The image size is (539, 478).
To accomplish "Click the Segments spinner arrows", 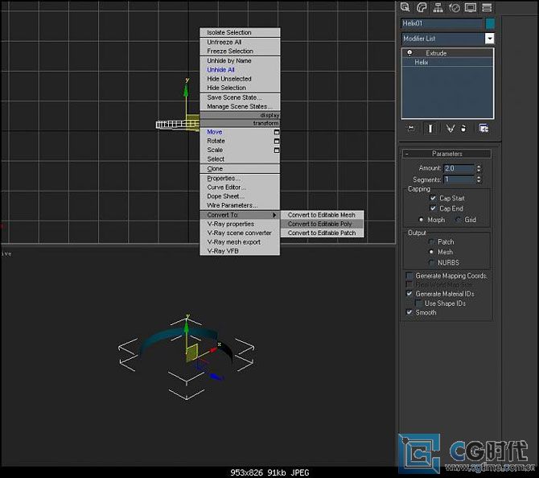I will pyautogui.click(x=479, y=179).
